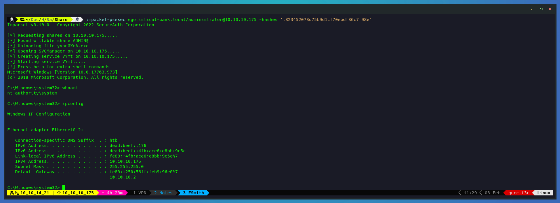
Task: Click the whoami command line
Action: (x=43, y=88)
